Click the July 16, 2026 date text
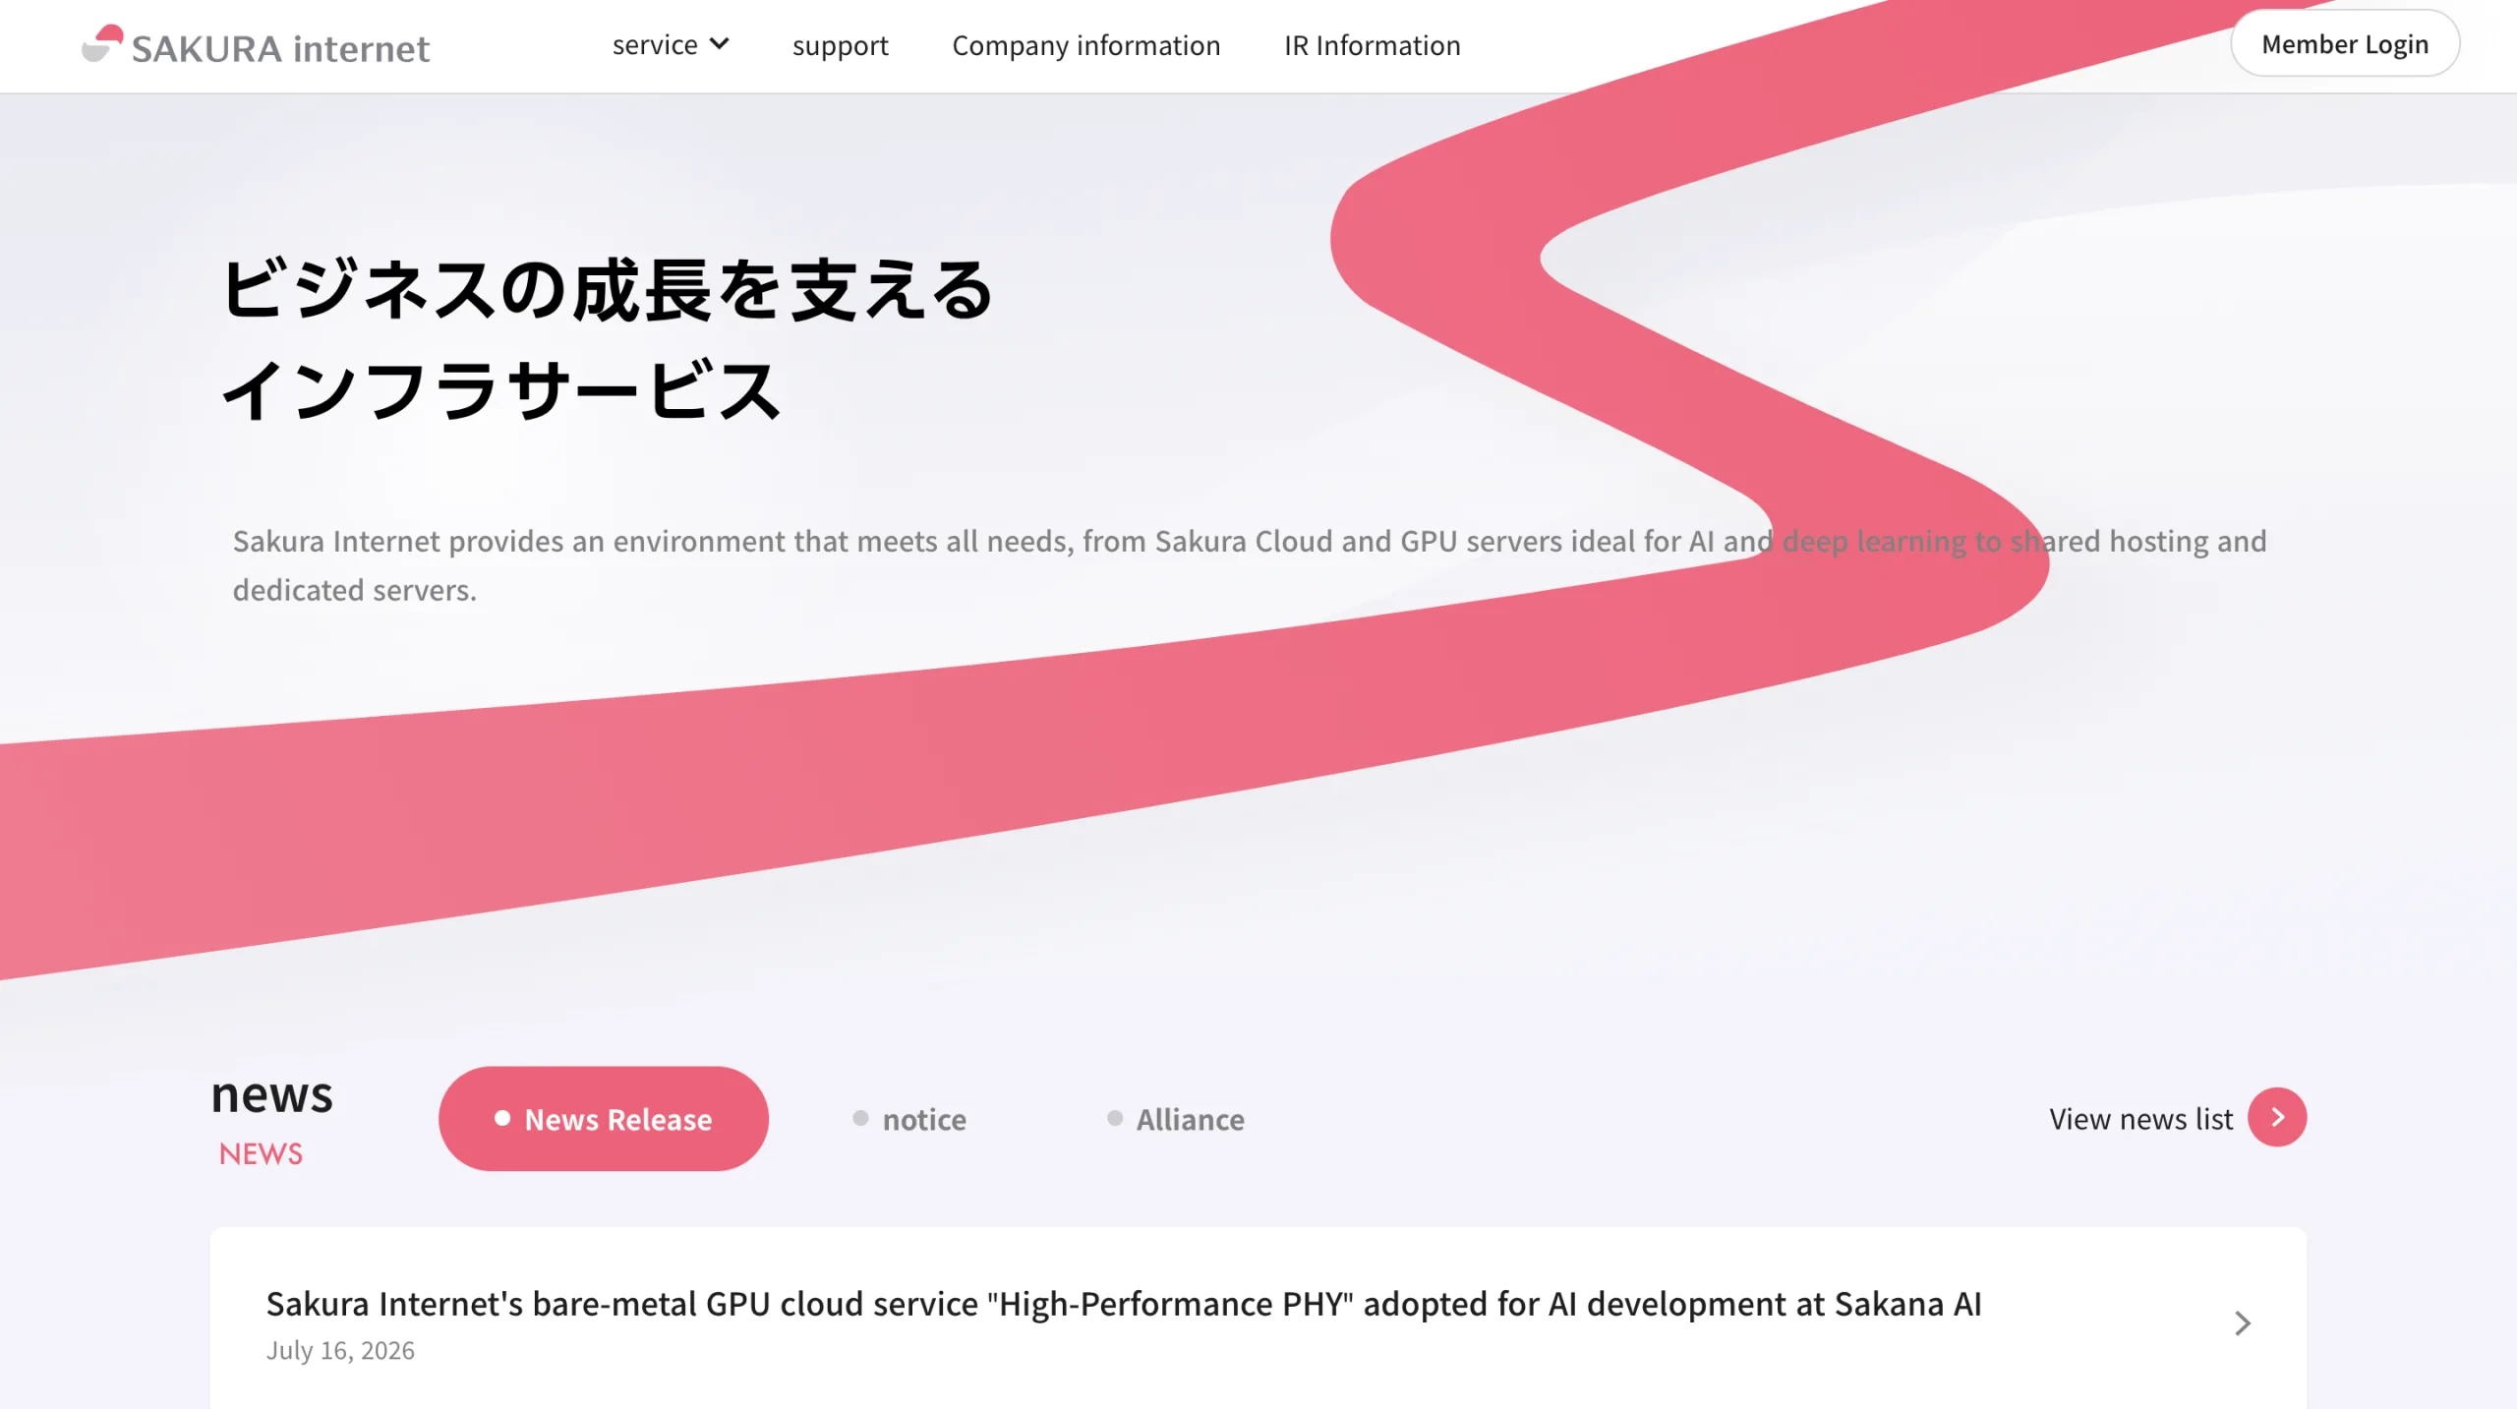This screenshot has height=1409, width=2517. coord(340,1351)
